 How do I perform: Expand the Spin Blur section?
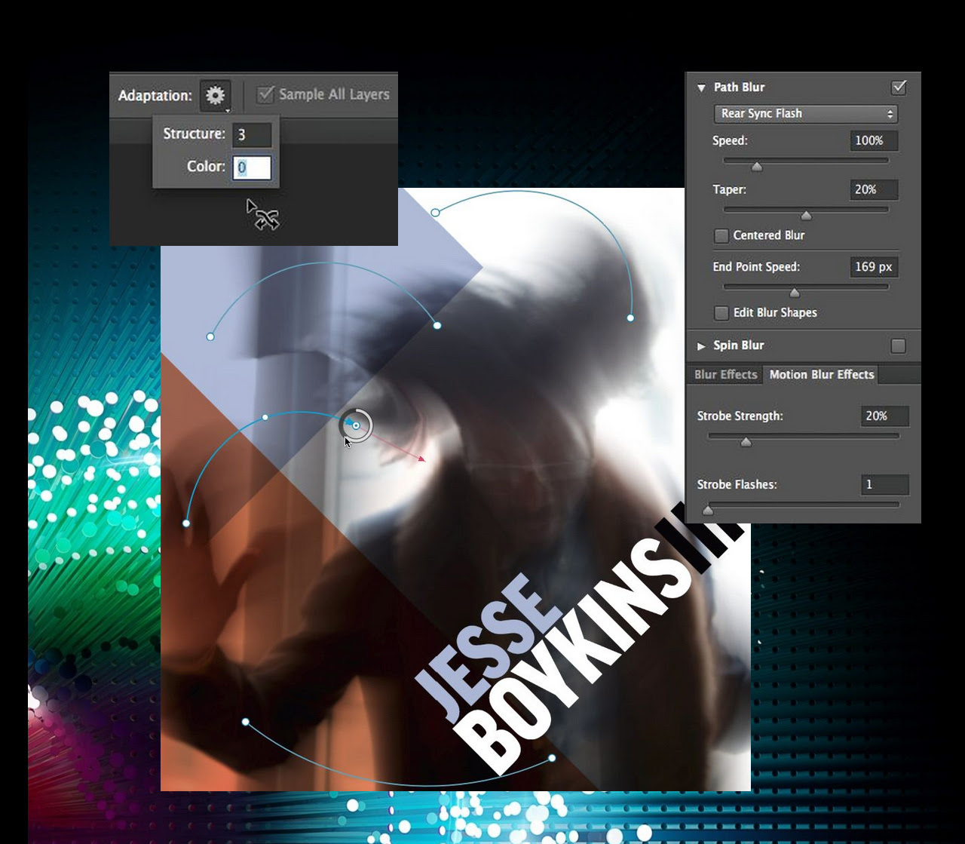[x=701, y=346]
